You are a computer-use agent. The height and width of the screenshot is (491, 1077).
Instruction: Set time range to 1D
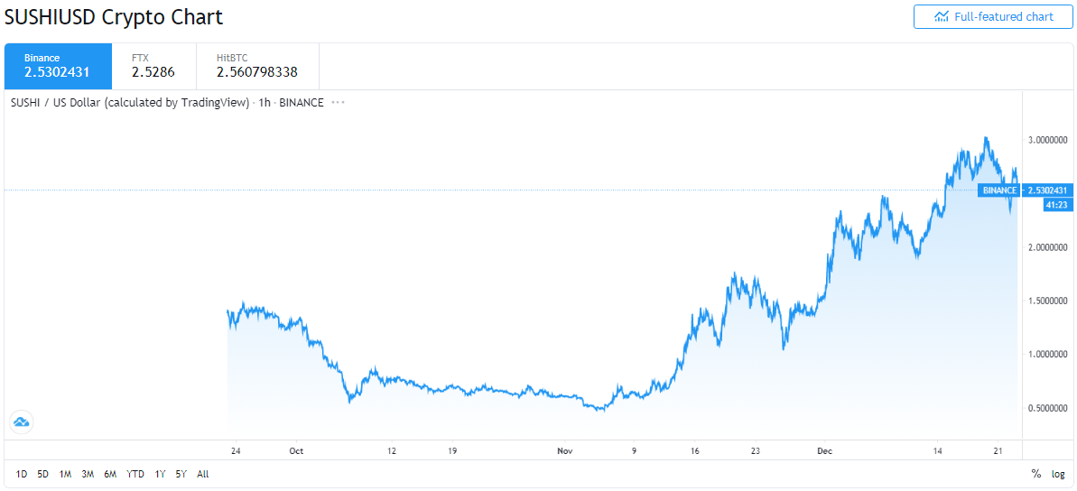(x=21, y=474)
